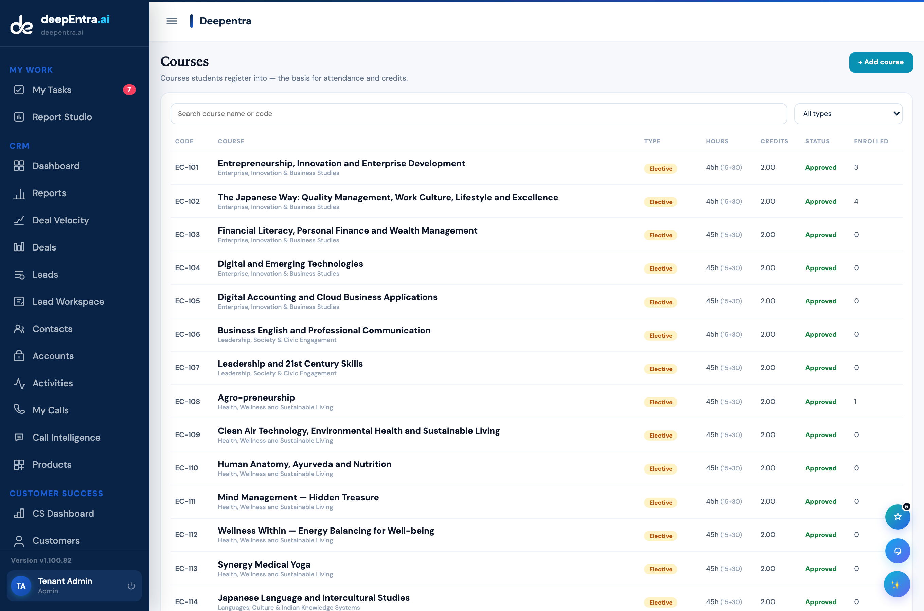Click the power logout icon
Screen dimensions: 924x611
[131, 586]
